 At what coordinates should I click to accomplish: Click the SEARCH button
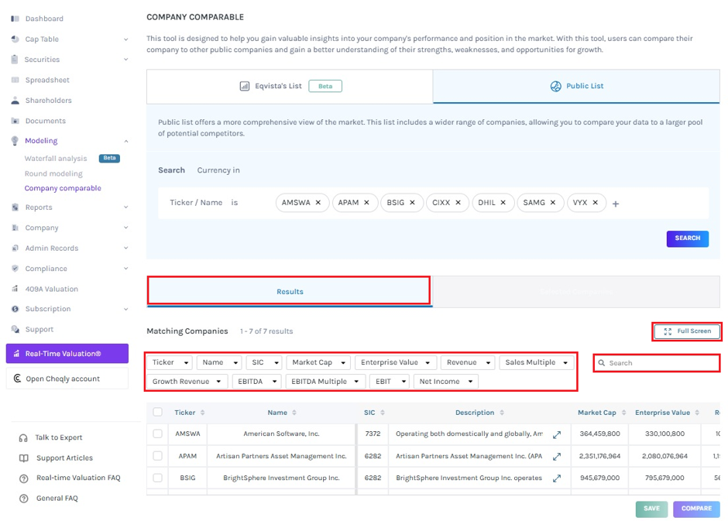687,238
